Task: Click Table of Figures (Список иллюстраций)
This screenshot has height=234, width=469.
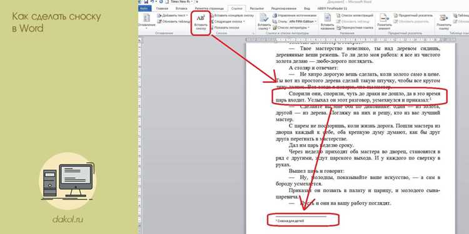Action: coord(355,16)
